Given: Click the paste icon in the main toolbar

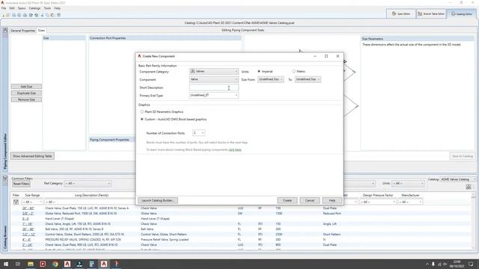Looking at the screenshot, I should click(52, 15).
